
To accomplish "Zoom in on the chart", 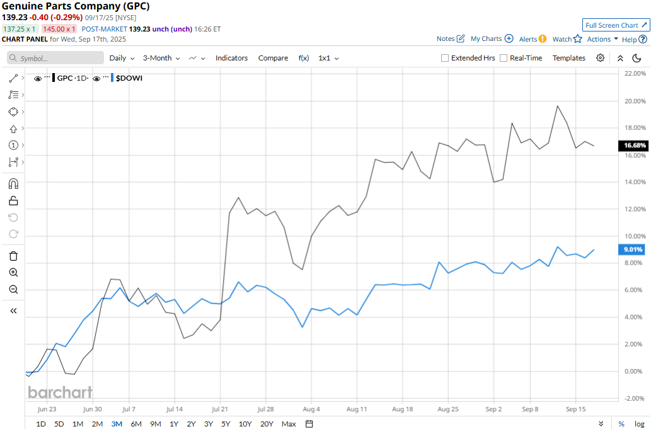I will point(13,273).
